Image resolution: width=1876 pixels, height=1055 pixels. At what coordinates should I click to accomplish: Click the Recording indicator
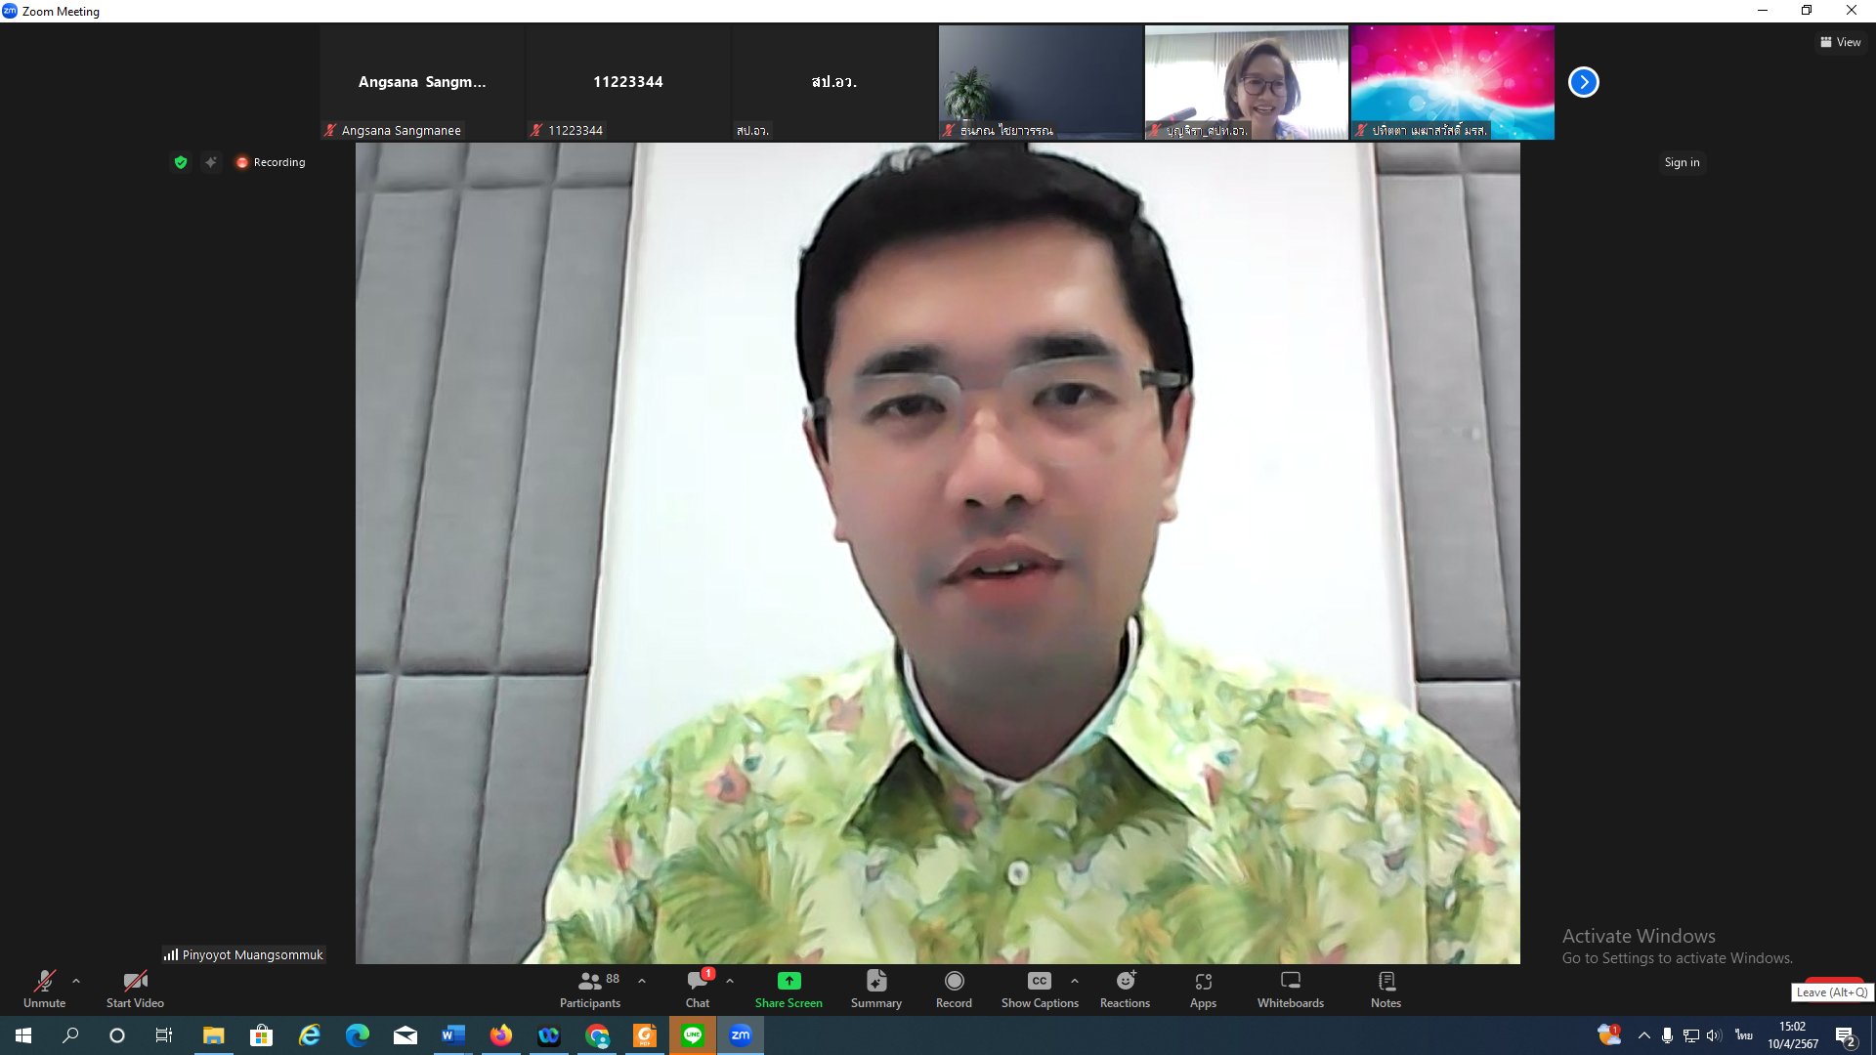point(271,162)
